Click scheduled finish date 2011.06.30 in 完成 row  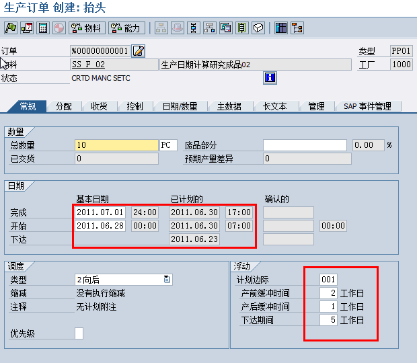click(194, 212)
